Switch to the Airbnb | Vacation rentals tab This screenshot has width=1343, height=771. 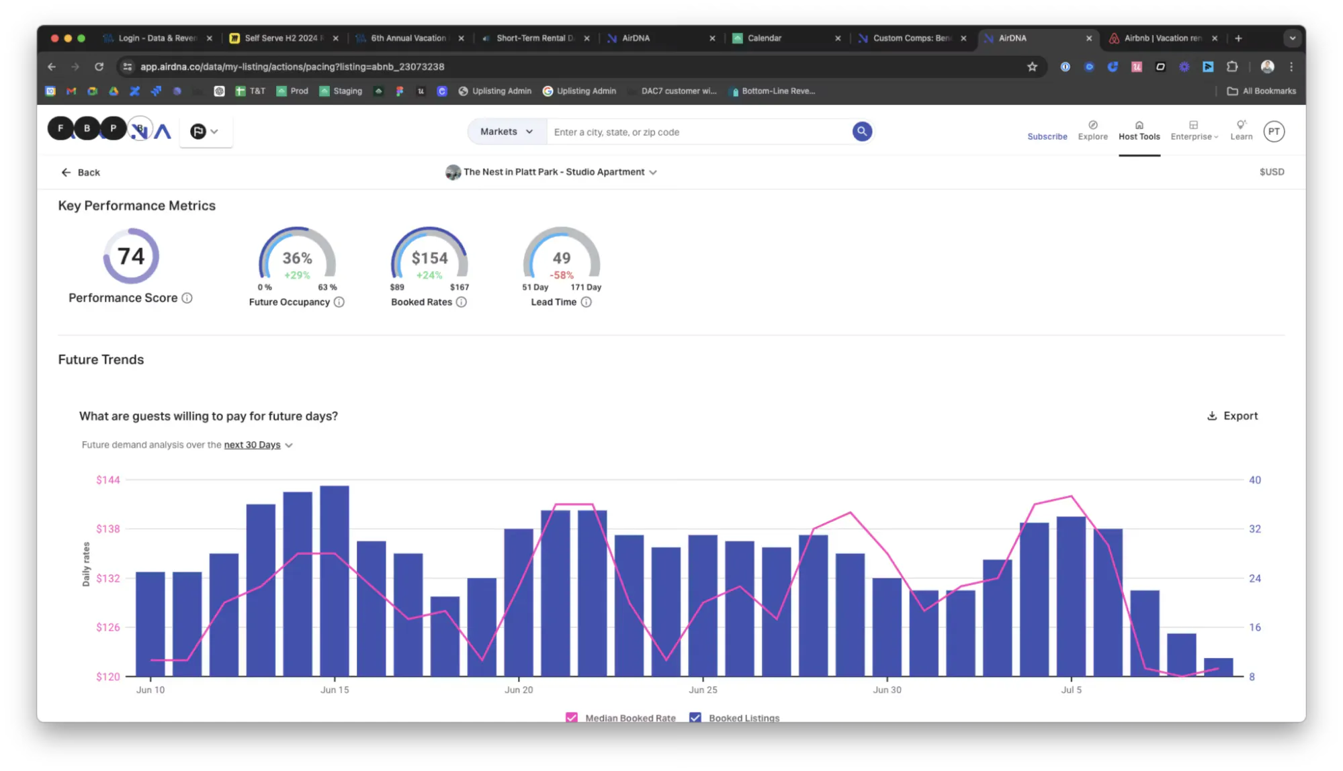[1164, 38]
